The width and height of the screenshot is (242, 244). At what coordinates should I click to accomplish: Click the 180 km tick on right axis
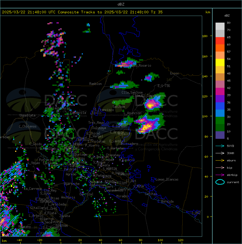[205, 36]
